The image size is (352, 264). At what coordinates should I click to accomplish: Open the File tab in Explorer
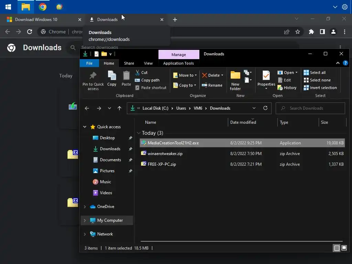coord(89,63)
